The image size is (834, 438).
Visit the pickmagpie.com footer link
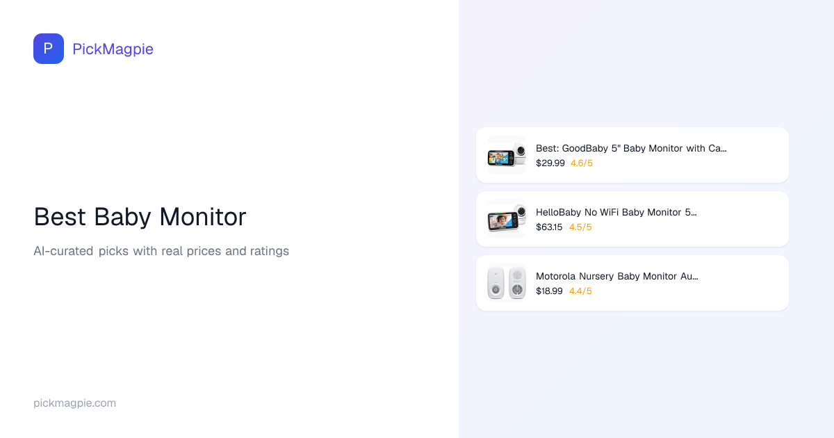[x=74, y=403]
